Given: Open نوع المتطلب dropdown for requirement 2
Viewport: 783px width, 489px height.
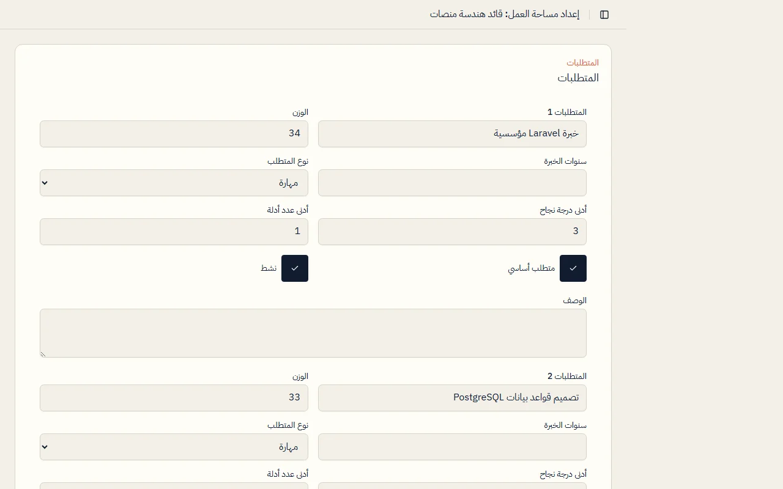Looking at the screenshot, I should (174, 447).
